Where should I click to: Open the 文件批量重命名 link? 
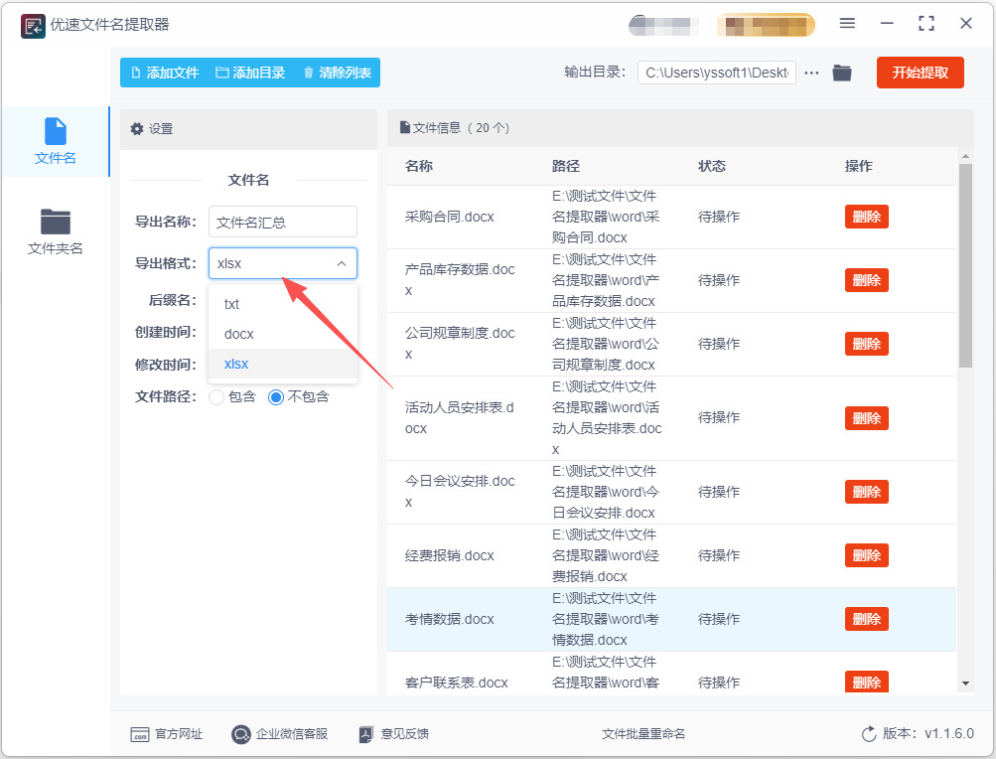(x=643, y=734)
